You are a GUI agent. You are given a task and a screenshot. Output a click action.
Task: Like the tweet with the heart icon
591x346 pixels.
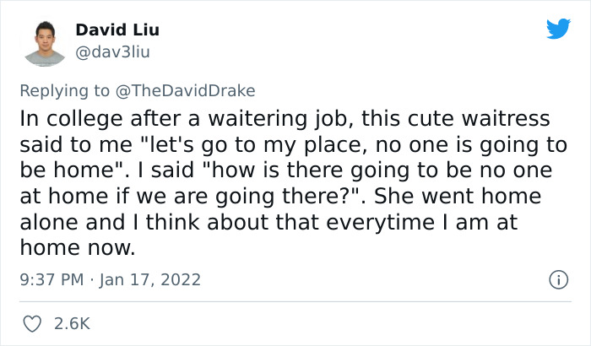pos(33,323)
